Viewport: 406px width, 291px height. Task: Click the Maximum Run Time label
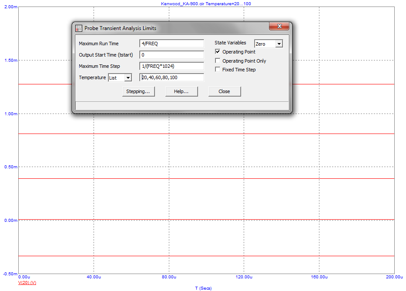99,43
